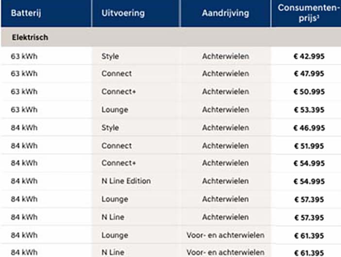Select the Elektrisch section row
Screen dimensions: 341x257
(171, 37)
